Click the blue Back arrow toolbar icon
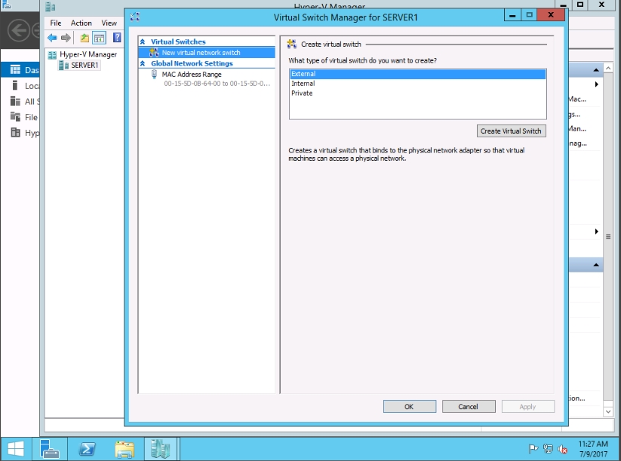 pyautogui.click(x=52, y=38)
